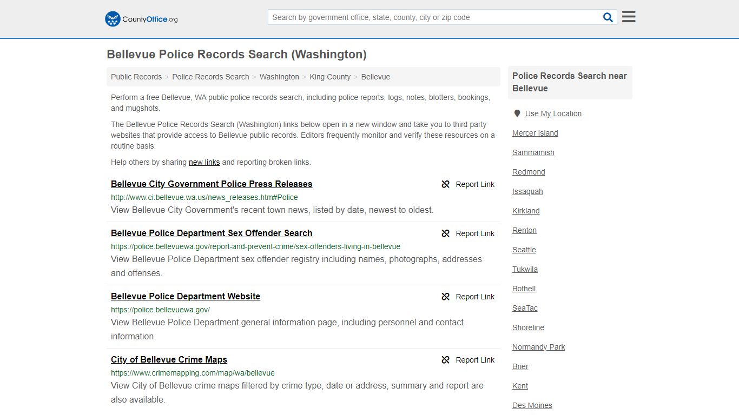Open Kent nearby link

click(x=520, y=386)
